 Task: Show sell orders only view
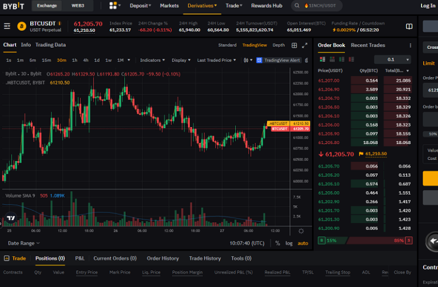(x=351, y=59)
